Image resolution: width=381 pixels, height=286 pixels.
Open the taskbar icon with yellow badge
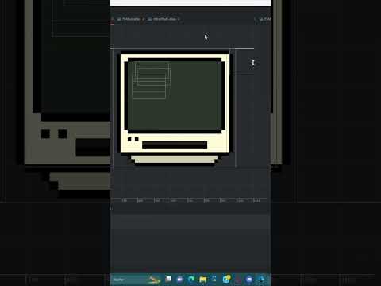tap(226, 279)
